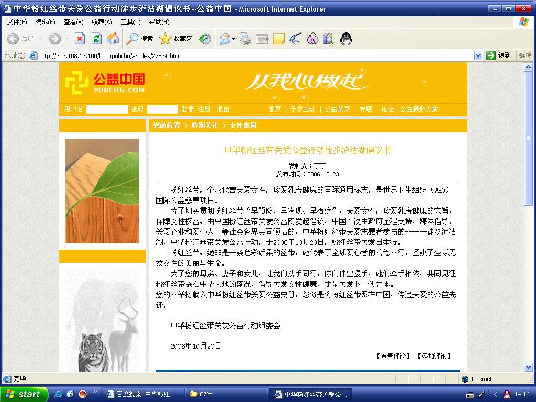Click the 用户名 input field
Image resolution: width=536 pixels, height=402 pixels.
[x=107, y=109]
